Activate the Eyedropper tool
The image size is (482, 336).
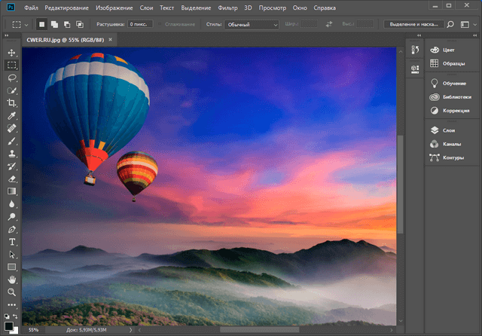(x=12, y=115)
